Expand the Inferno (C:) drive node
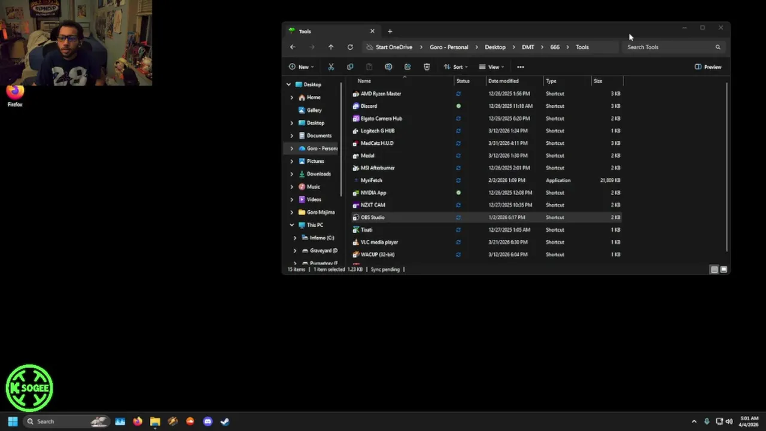 (x=295, y=238)
